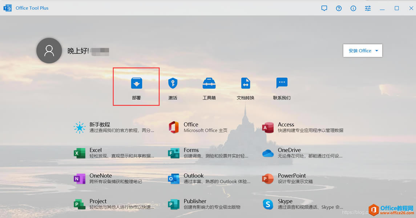416x218 pixels.
Task: Launch the 文档转换 document converter
Action: pos(245,86)
